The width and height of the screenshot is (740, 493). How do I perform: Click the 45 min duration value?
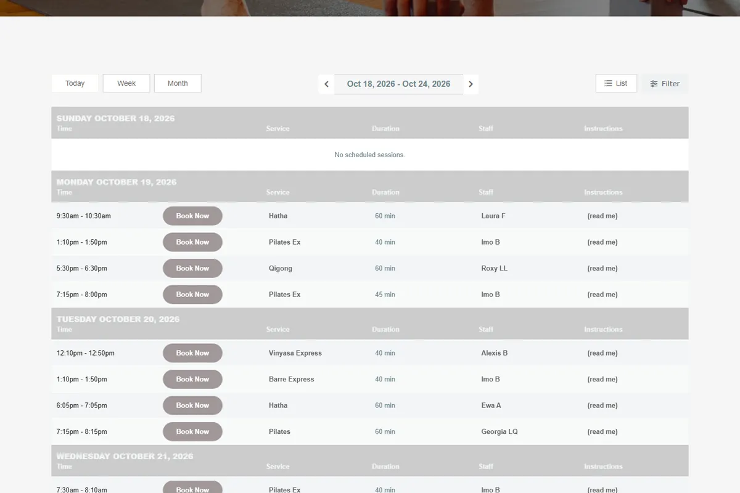point(385,295)
